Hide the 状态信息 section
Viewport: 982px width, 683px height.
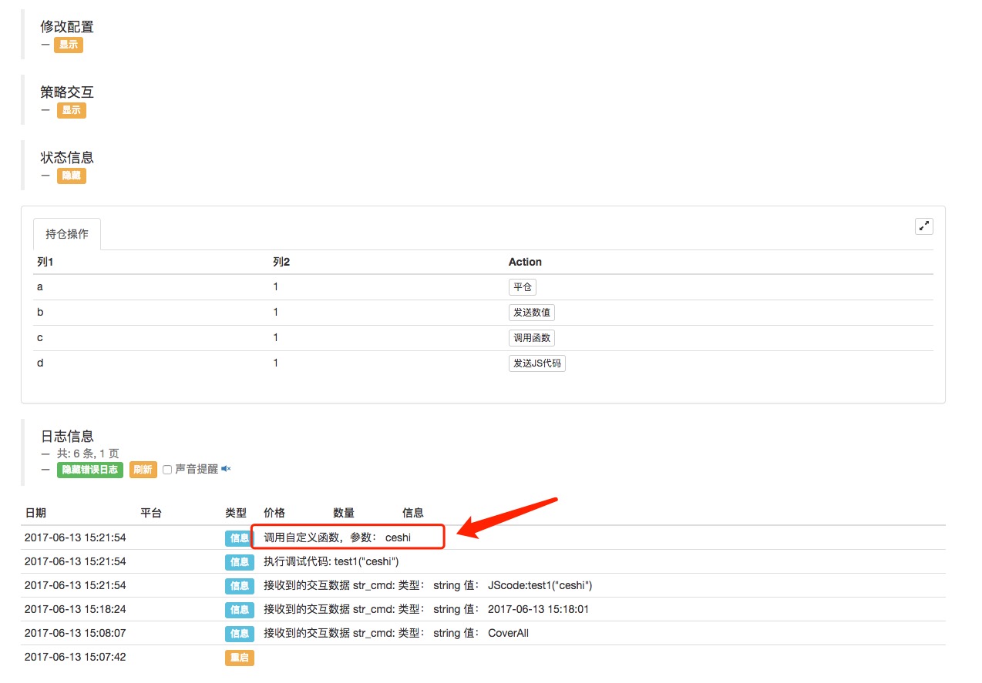tap(72, 176)
